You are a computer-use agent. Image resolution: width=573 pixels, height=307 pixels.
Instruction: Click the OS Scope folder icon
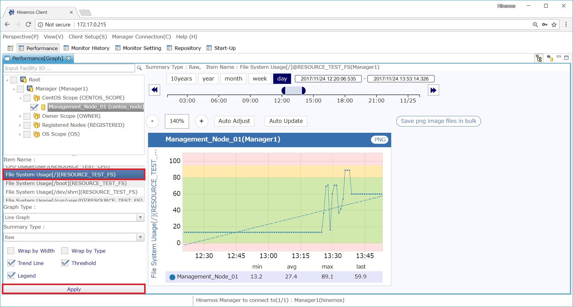[37, 134]
